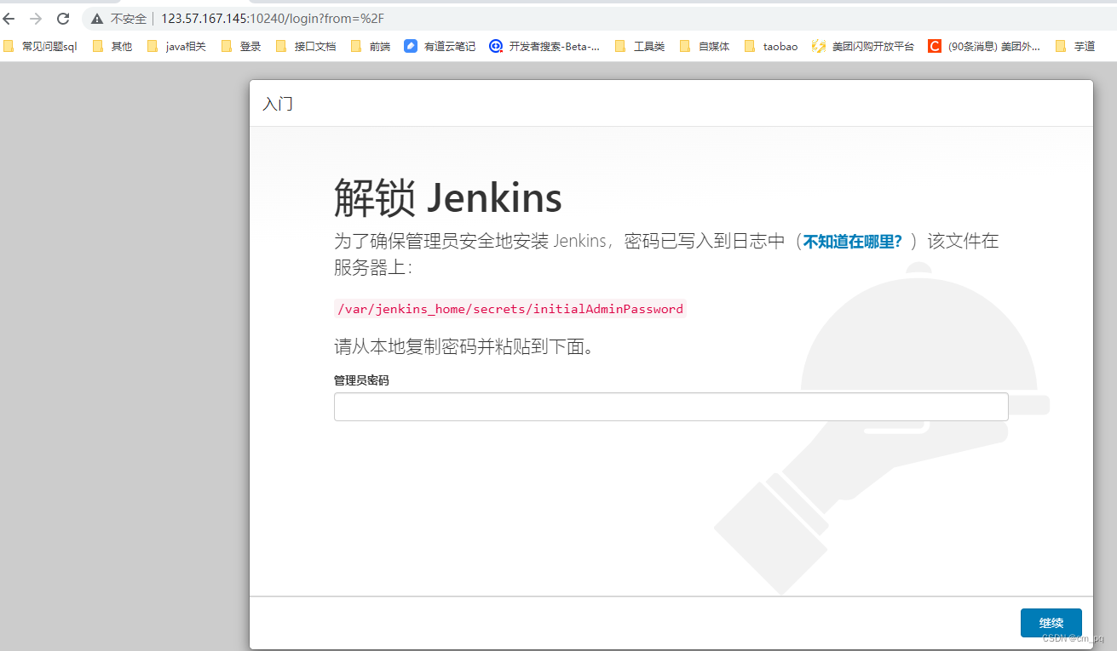Viewport: 1117px width, 651px height.
Task: Open the taobao bookmark folder
Action: tap(771, 47)
